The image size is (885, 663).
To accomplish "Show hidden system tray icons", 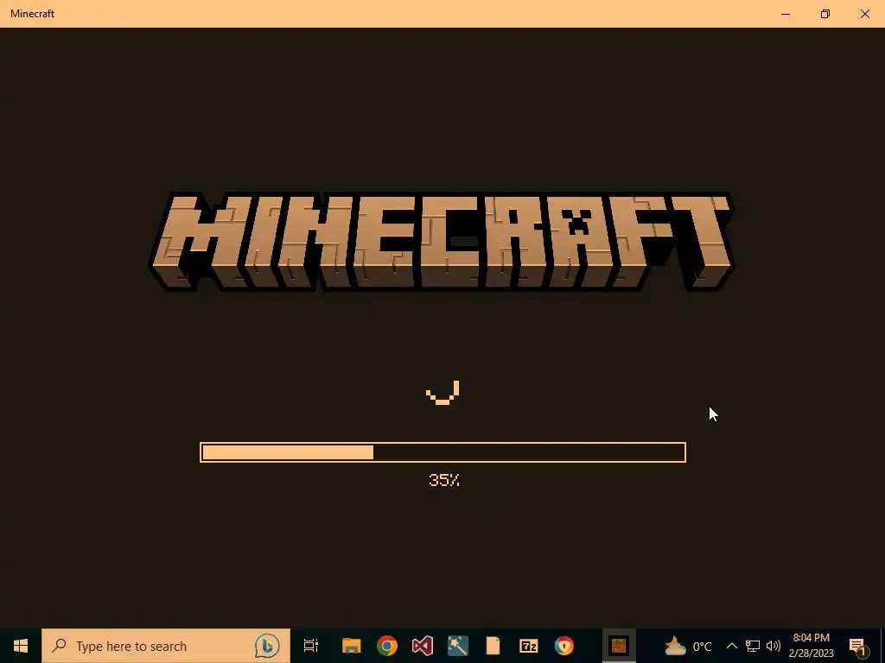I will click(x=731, y=646).
